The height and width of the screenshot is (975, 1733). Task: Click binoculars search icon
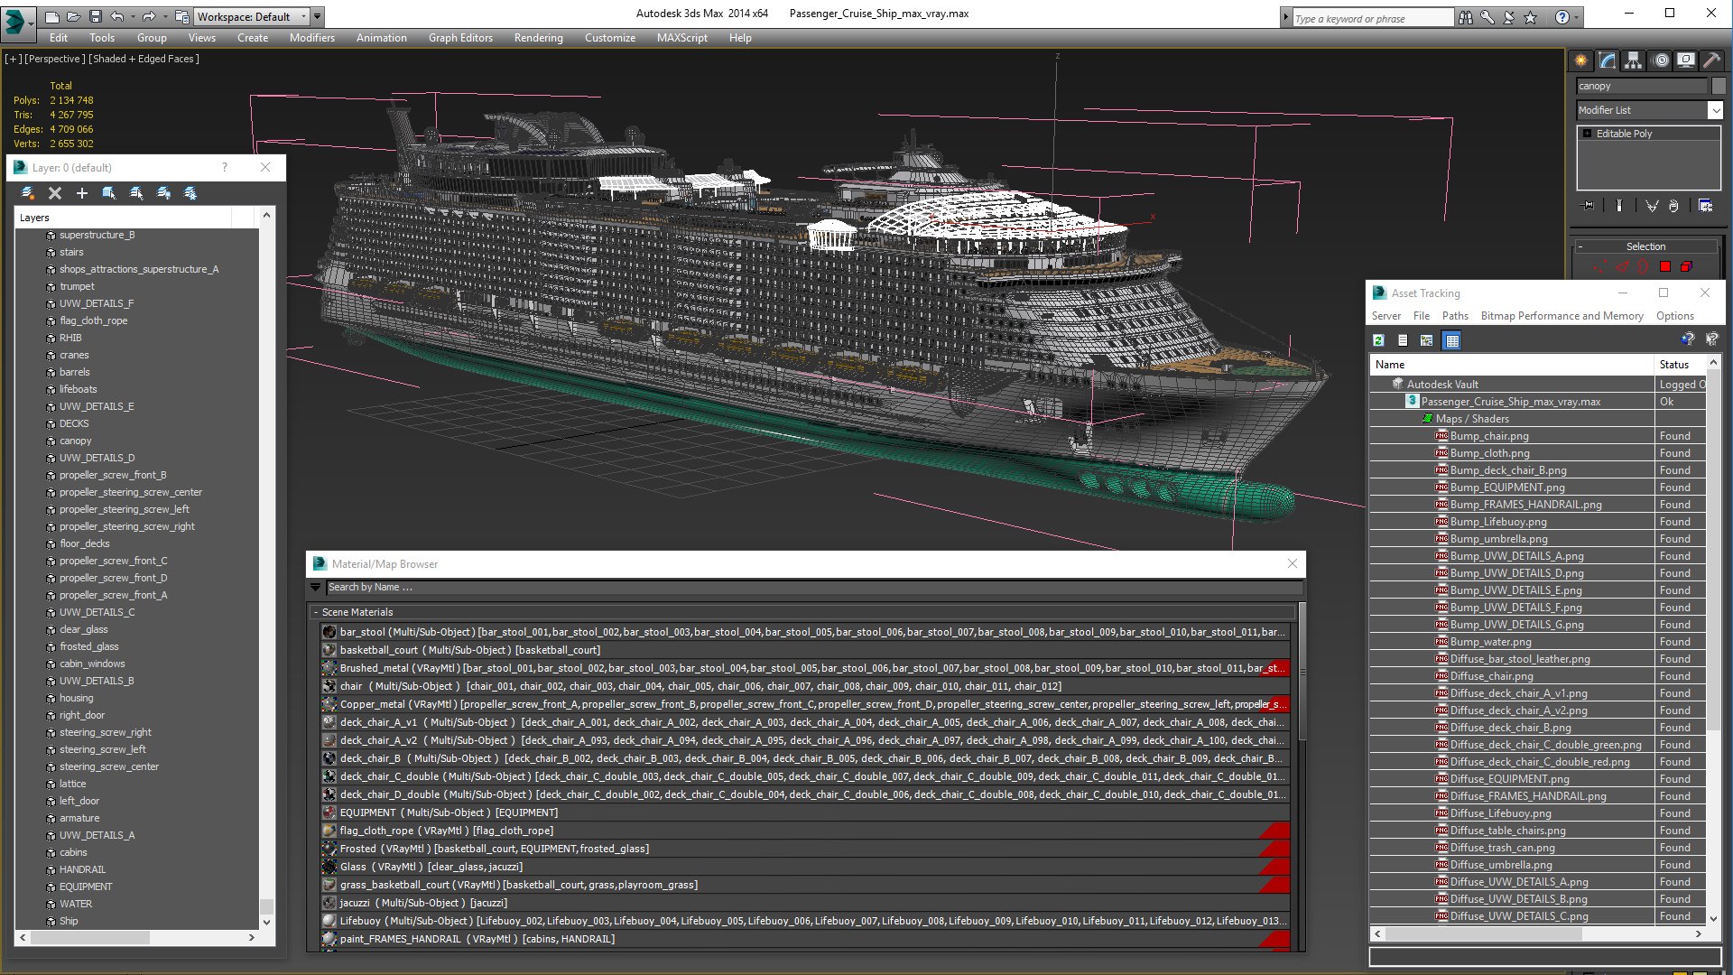(1466, 17)
